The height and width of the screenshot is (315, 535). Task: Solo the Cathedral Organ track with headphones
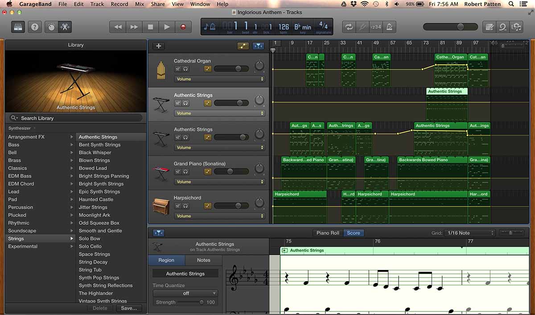(x=185, y=69)
